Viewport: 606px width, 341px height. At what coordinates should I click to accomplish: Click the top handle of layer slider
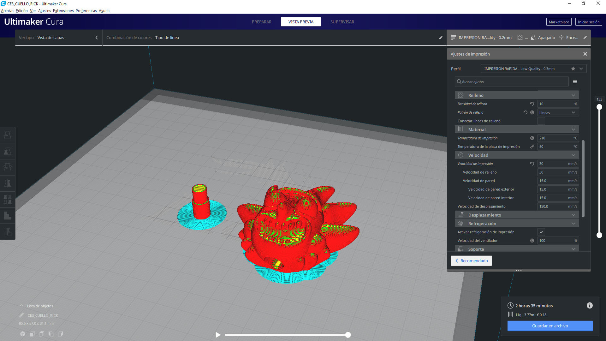599,107
